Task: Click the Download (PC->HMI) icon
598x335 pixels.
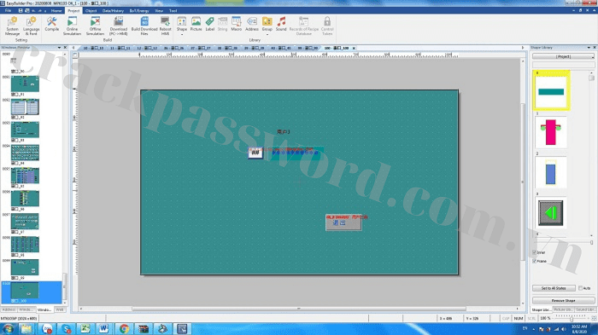Action: coord(119,26)
